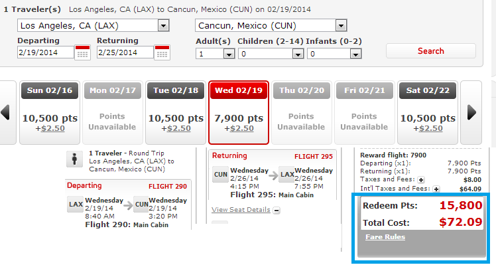Collapse seat details with minus icon

coord(277,211)
